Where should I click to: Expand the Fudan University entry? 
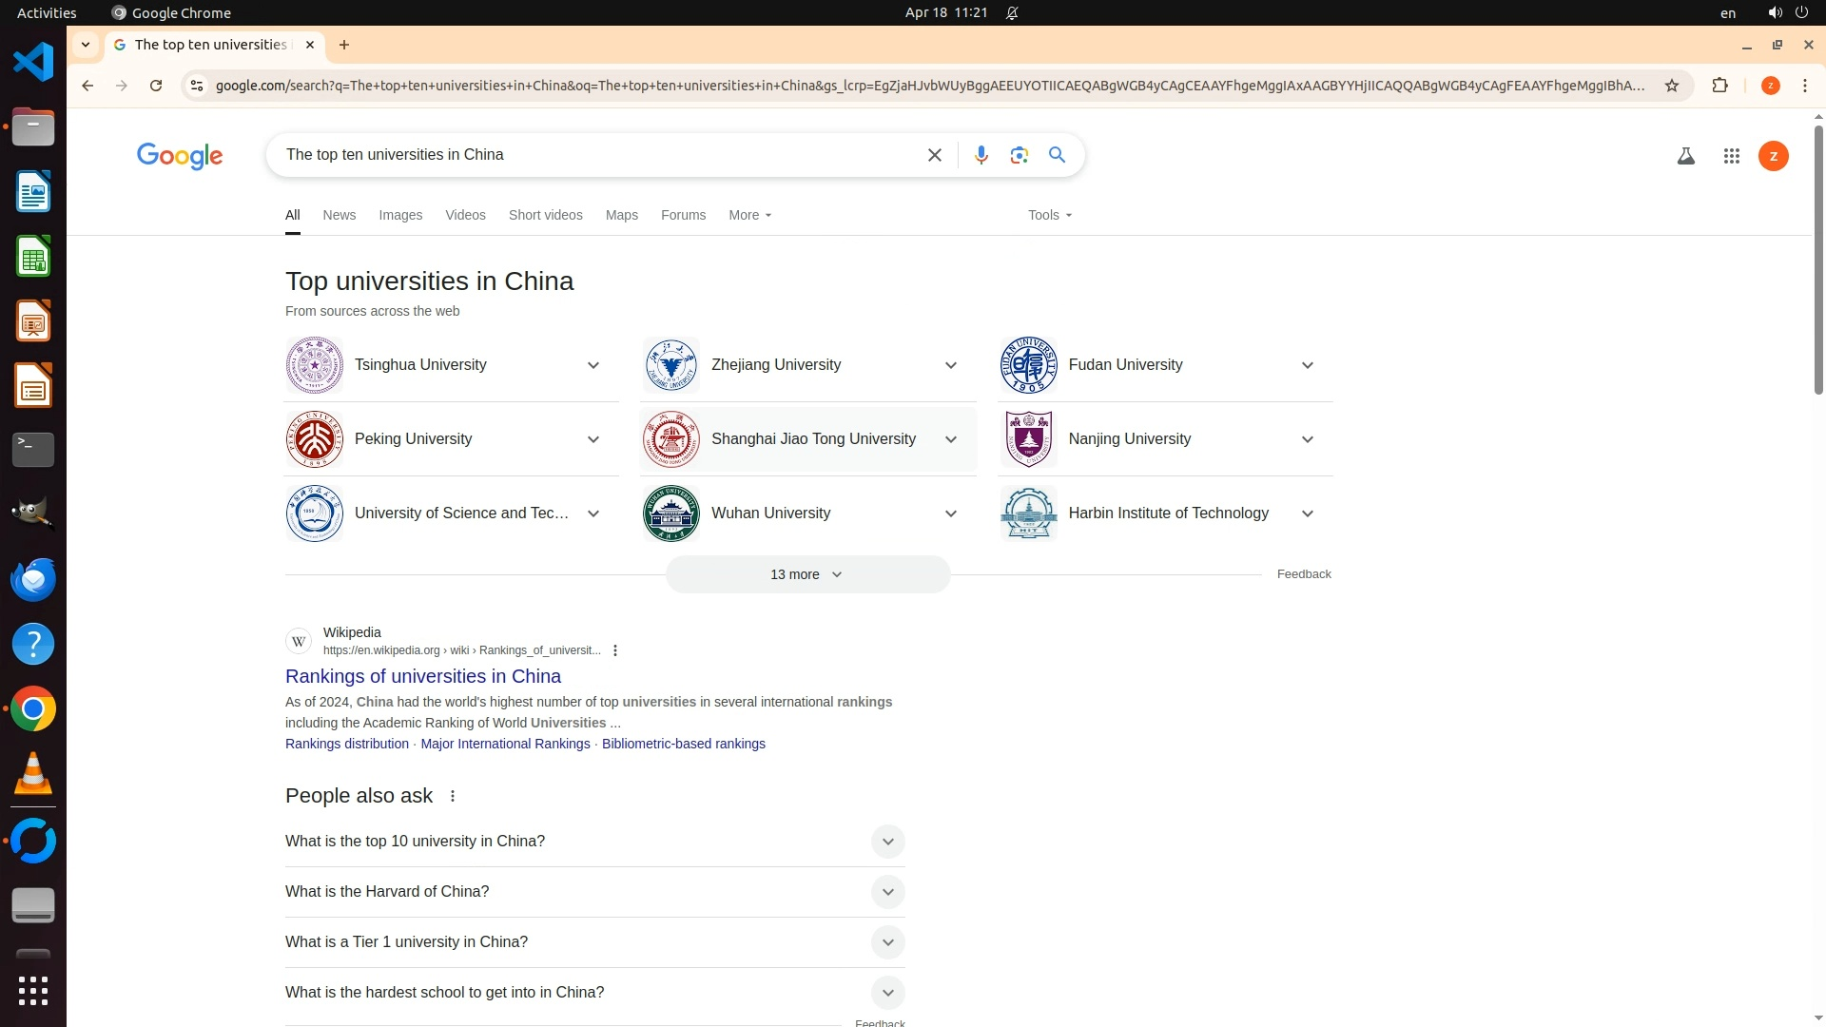pyautogui.click(x=1307, y=365)
